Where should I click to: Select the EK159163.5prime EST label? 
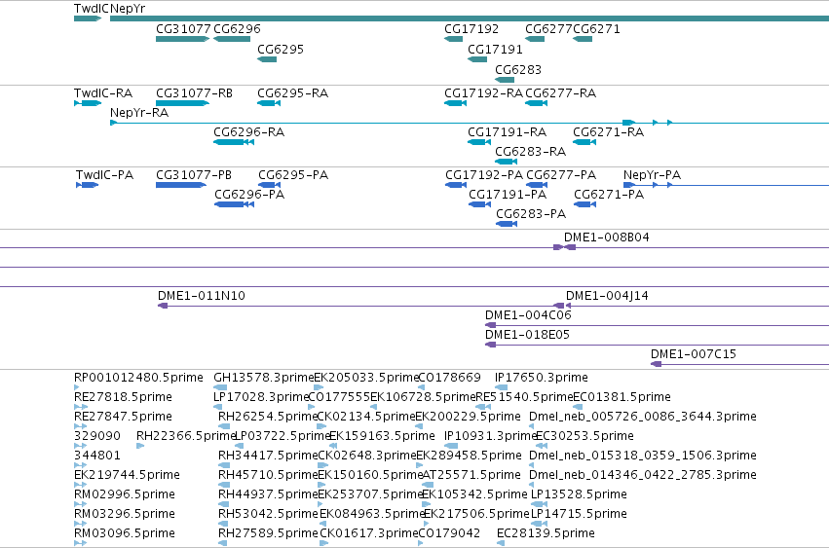click(382, 436)
